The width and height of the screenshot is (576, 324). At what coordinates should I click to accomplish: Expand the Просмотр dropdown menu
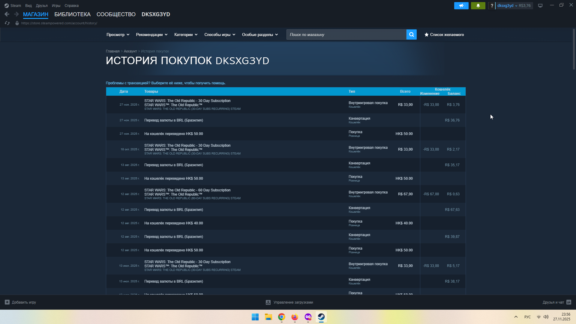coord(118,35)
